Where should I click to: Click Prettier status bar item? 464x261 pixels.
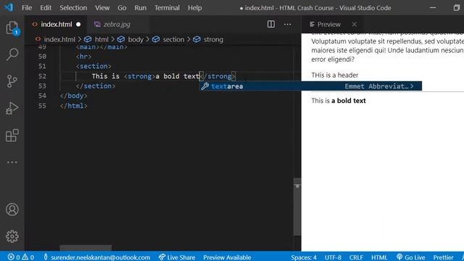pos(443,257)
